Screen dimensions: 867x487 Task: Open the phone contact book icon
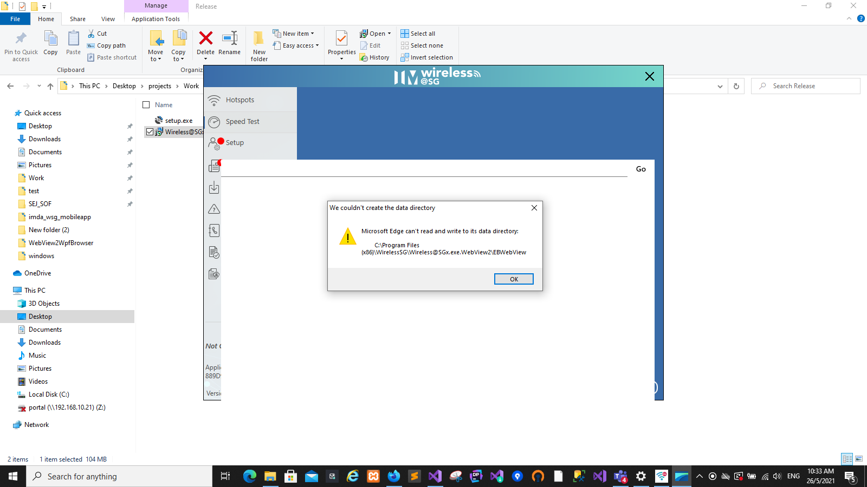coord(214,231)
